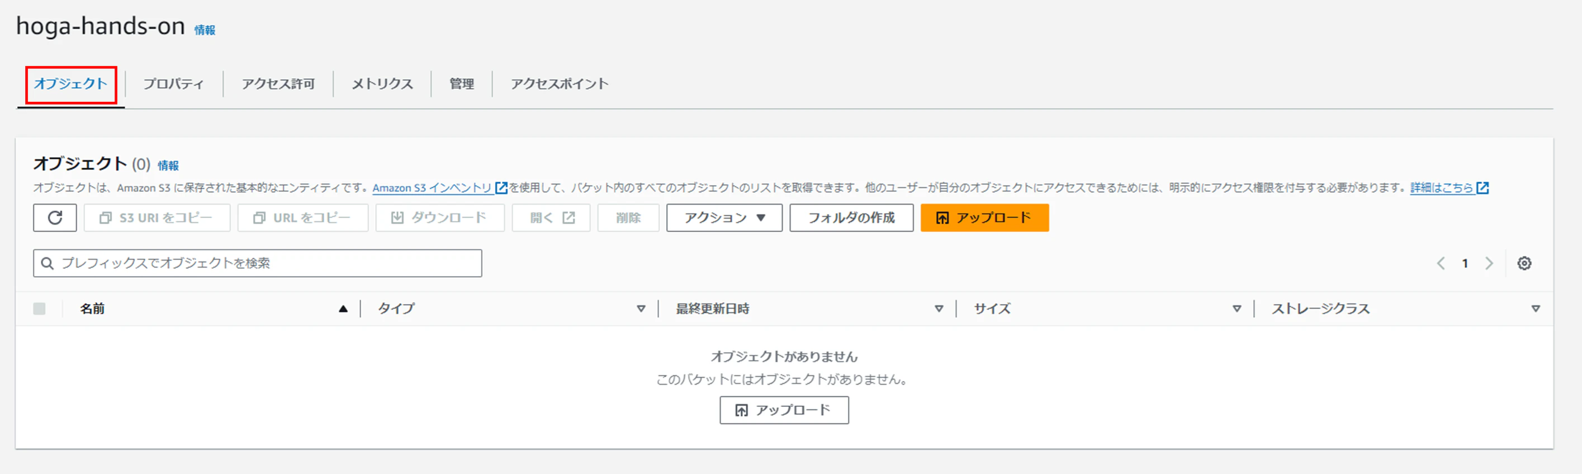This screenshot has height=474, width=1582.
Task: Click the サイズ column header text
Action: point(992,309)
